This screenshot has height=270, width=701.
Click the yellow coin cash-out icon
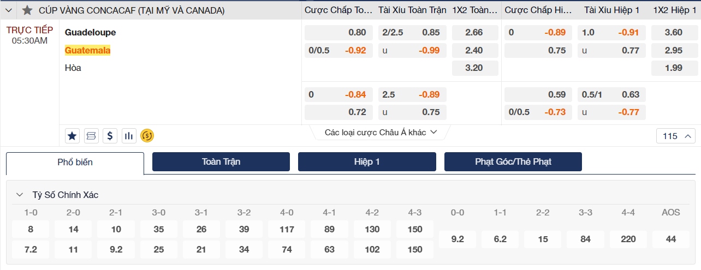pyautogui.click(x=147, y=136)
